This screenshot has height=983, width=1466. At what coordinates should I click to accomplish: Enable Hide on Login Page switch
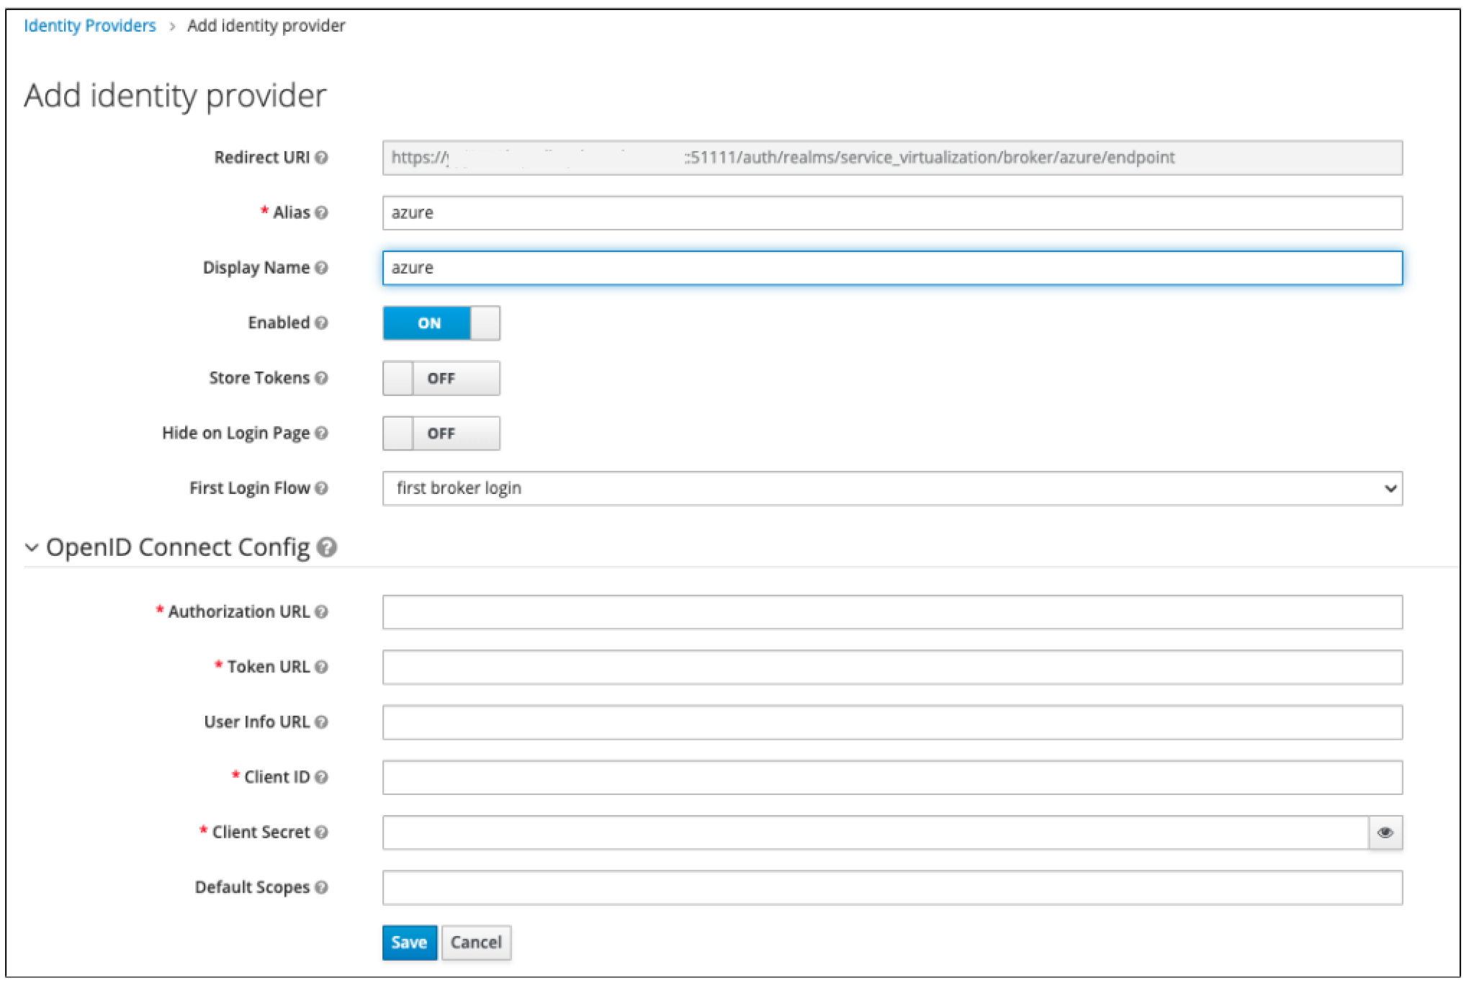(x=441, y=434)
